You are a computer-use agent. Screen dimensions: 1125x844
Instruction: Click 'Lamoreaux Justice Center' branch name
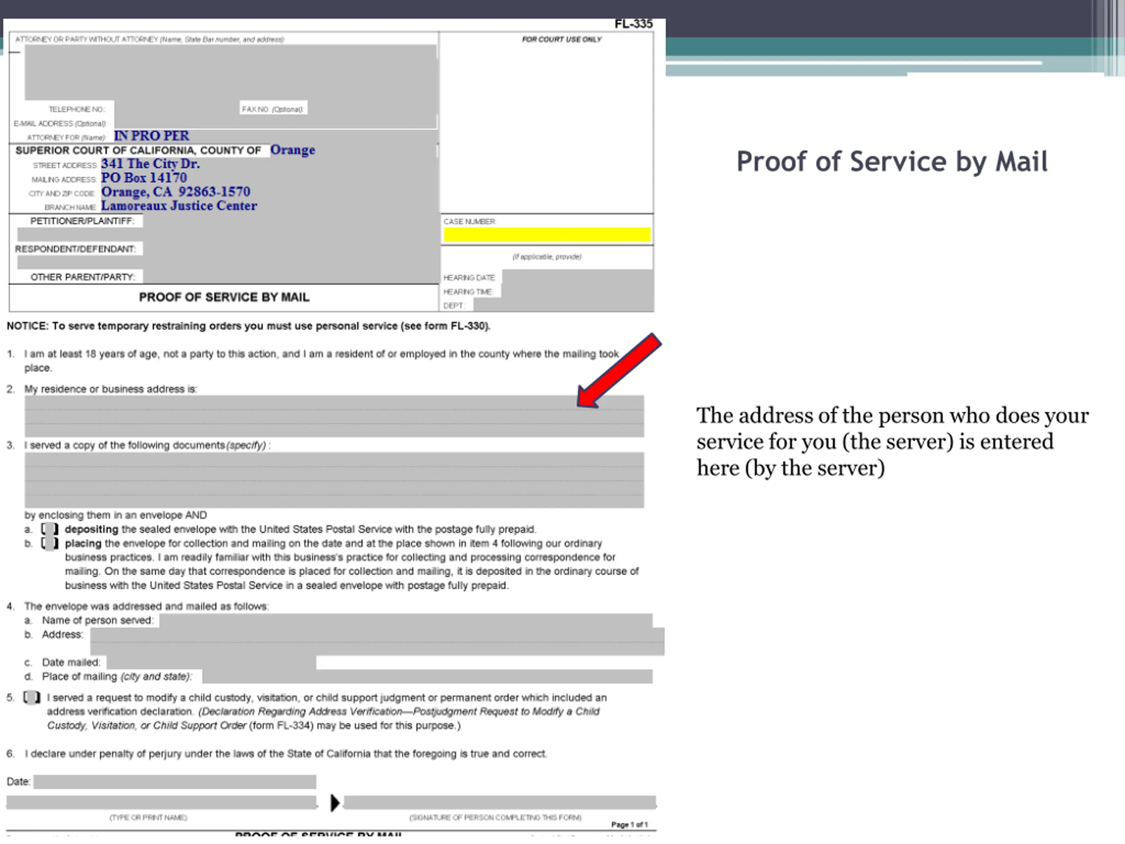pos(178,206)
